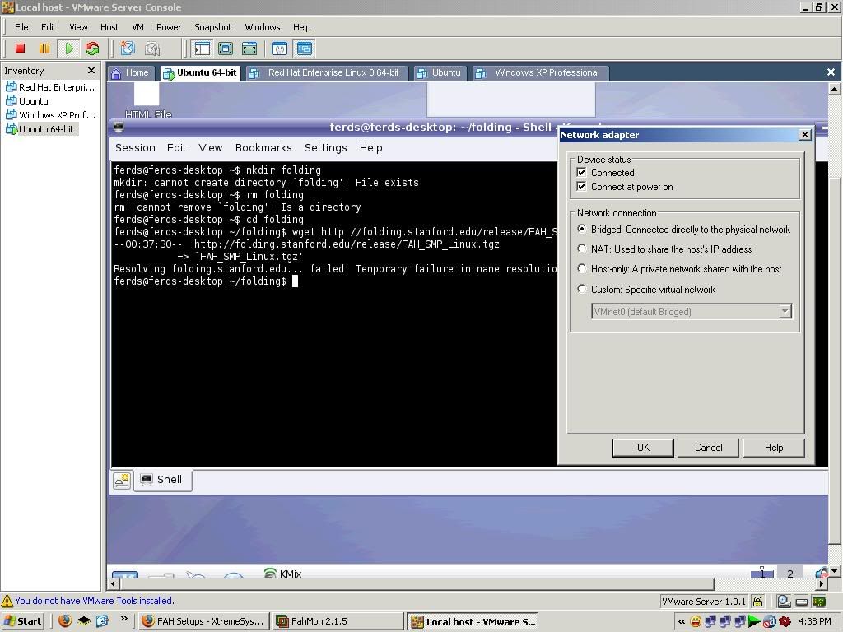The height and width of the screenshot is (632, 843).
Task: Expand the Quick Launch overflow chevron
Action: [x=124, y=619]
